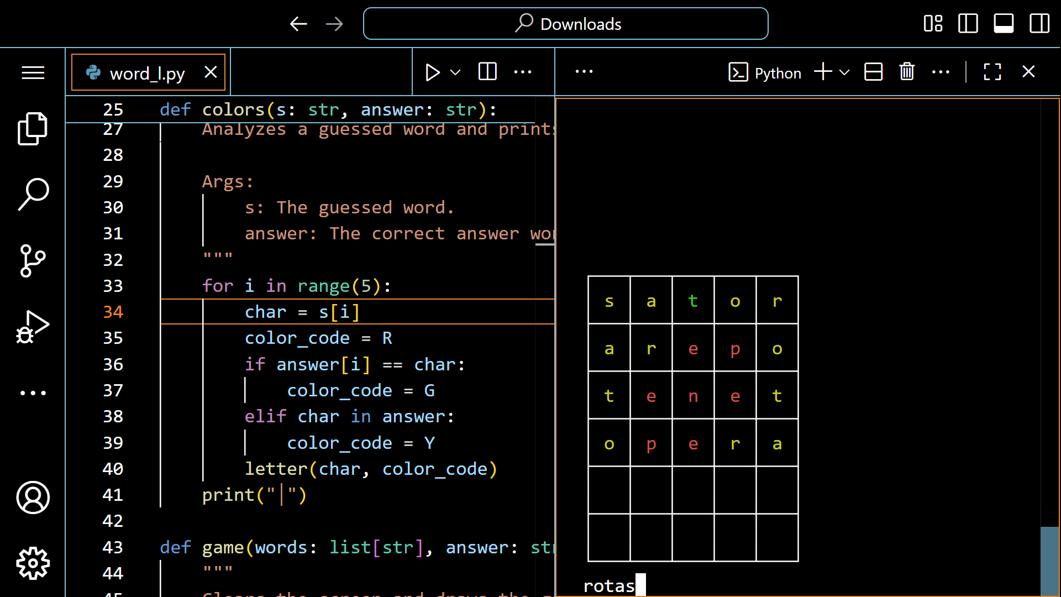Click the Run Python File play button
This screenshot has width=1061, height=597.
432,72
